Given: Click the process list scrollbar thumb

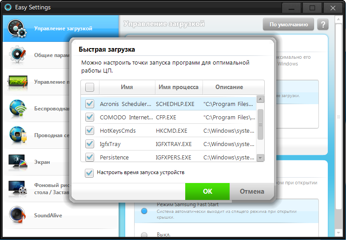Looking at the screenshot, I should tap(260, 124).
